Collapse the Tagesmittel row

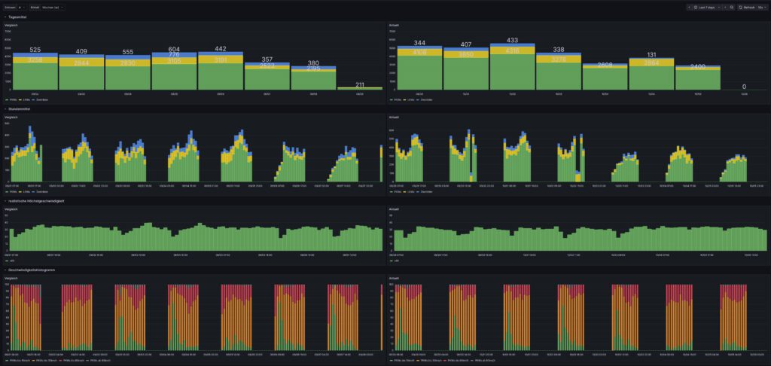[5, 17]
